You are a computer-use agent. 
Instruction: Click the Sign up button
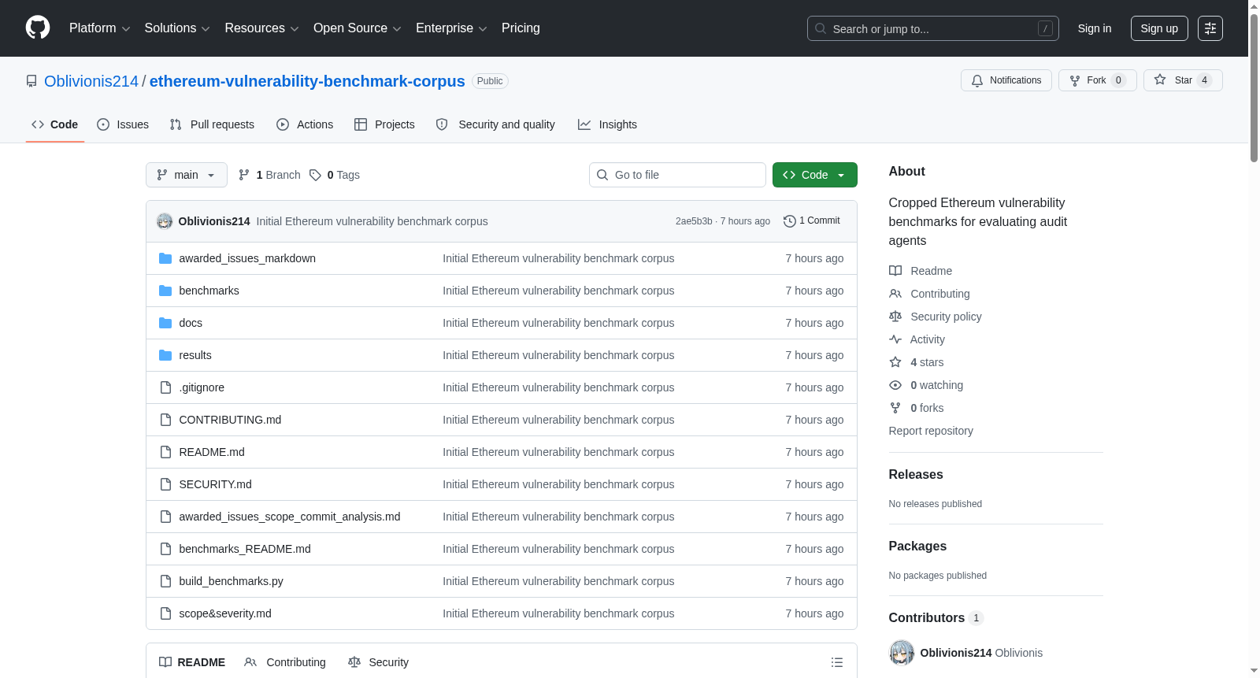pos(1159,28)
